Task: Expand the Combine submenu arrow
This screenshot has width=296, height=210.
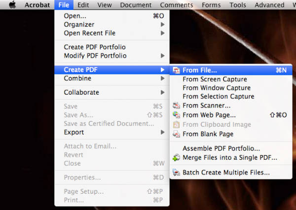Action: (x=162, y=78)
